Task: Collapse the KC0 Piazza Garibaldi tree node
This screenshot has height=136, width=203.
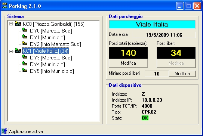Action: [11, 24]
